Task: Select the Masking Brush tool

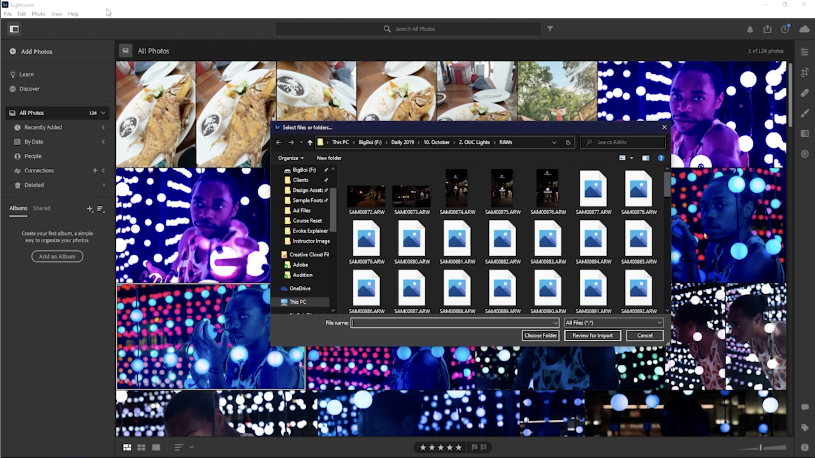Action: pyautogui.click(x=805, y=113)
